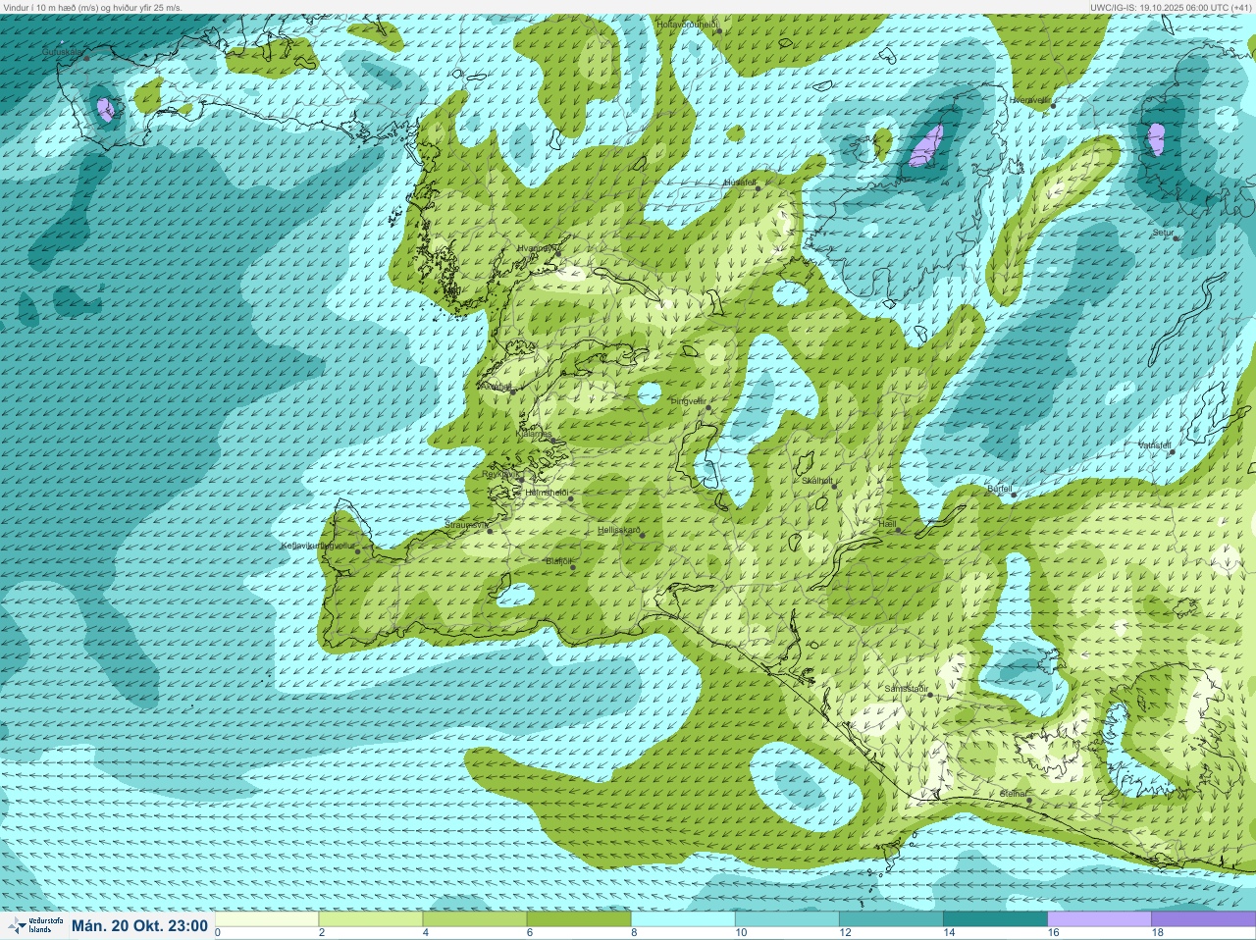Viewport: 1256px width, 940px height.
Task: Click the Þingvellir station marker
Action: 707,406
